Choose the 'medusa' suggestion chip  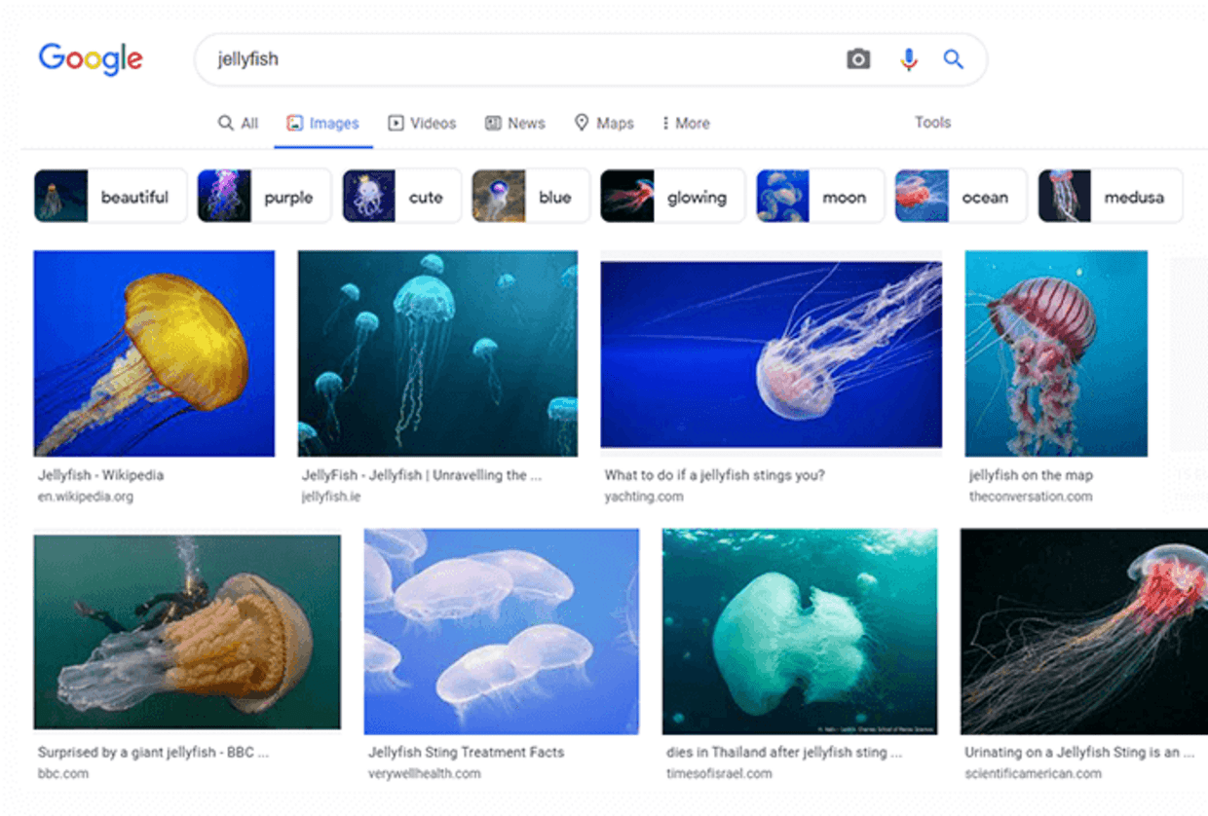point(1110,197)
